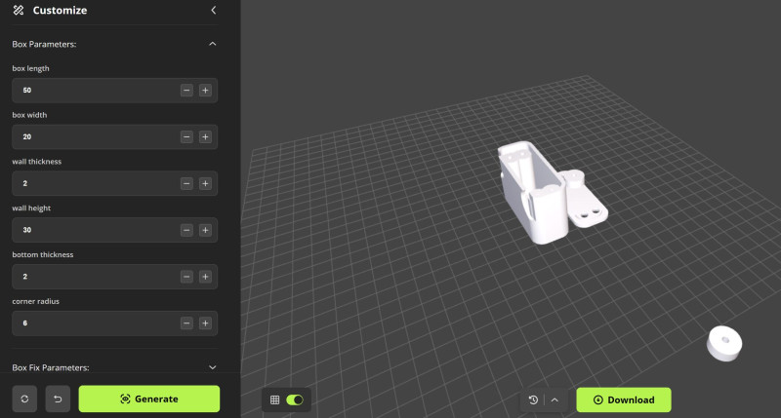Increase box length with plus button
781x418 pixels.
point(205,91)
